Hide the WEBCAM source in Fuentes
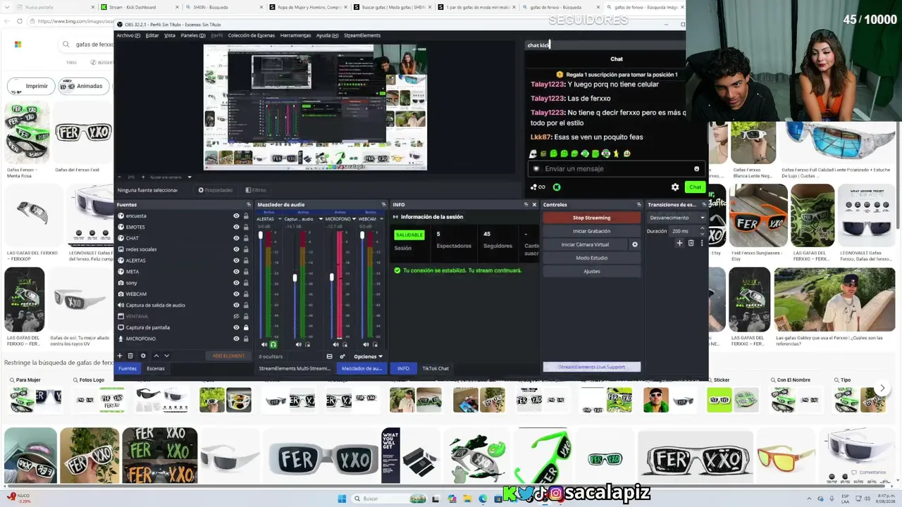The height and width of the screenshot is (507, 902). 236,294
